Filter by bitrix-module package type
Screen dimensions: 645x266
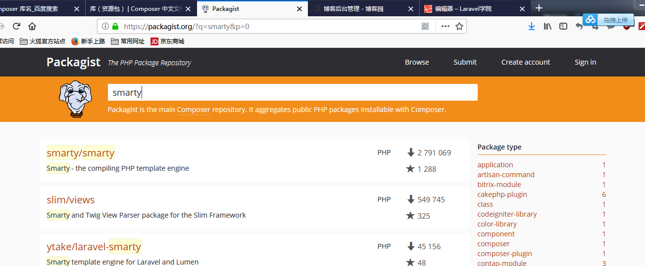pyautogui.click(x=499, y=185)
